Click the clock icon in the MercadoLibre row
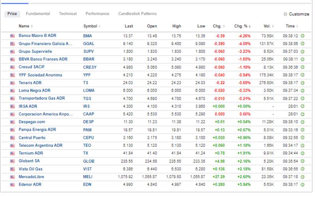 pos(302,177)
